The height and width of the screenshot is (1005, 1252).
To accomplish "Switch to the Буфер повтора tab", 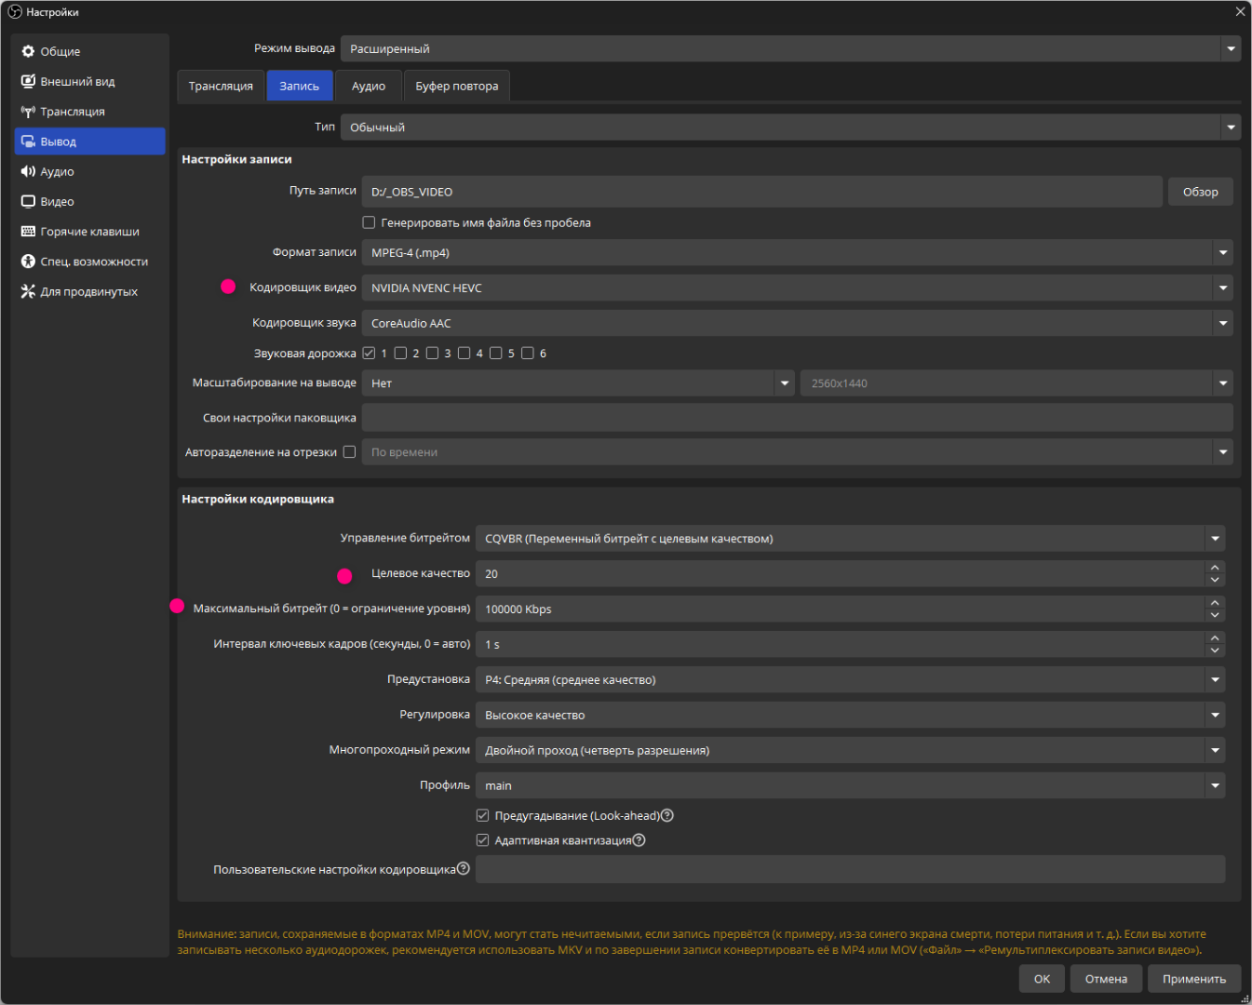I will (457, 86).
